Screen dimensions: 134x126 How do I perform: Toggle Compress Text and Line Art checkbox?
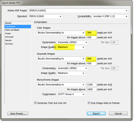click(x=35, y=103)
